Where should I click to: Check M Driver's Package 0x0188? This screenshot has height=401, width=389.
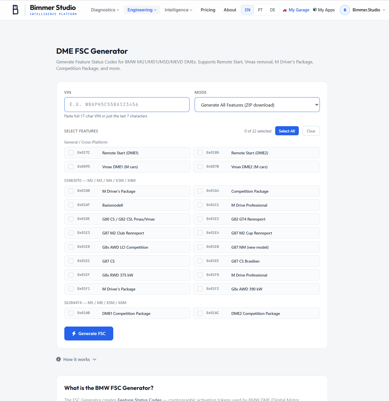tap(71, 191)
